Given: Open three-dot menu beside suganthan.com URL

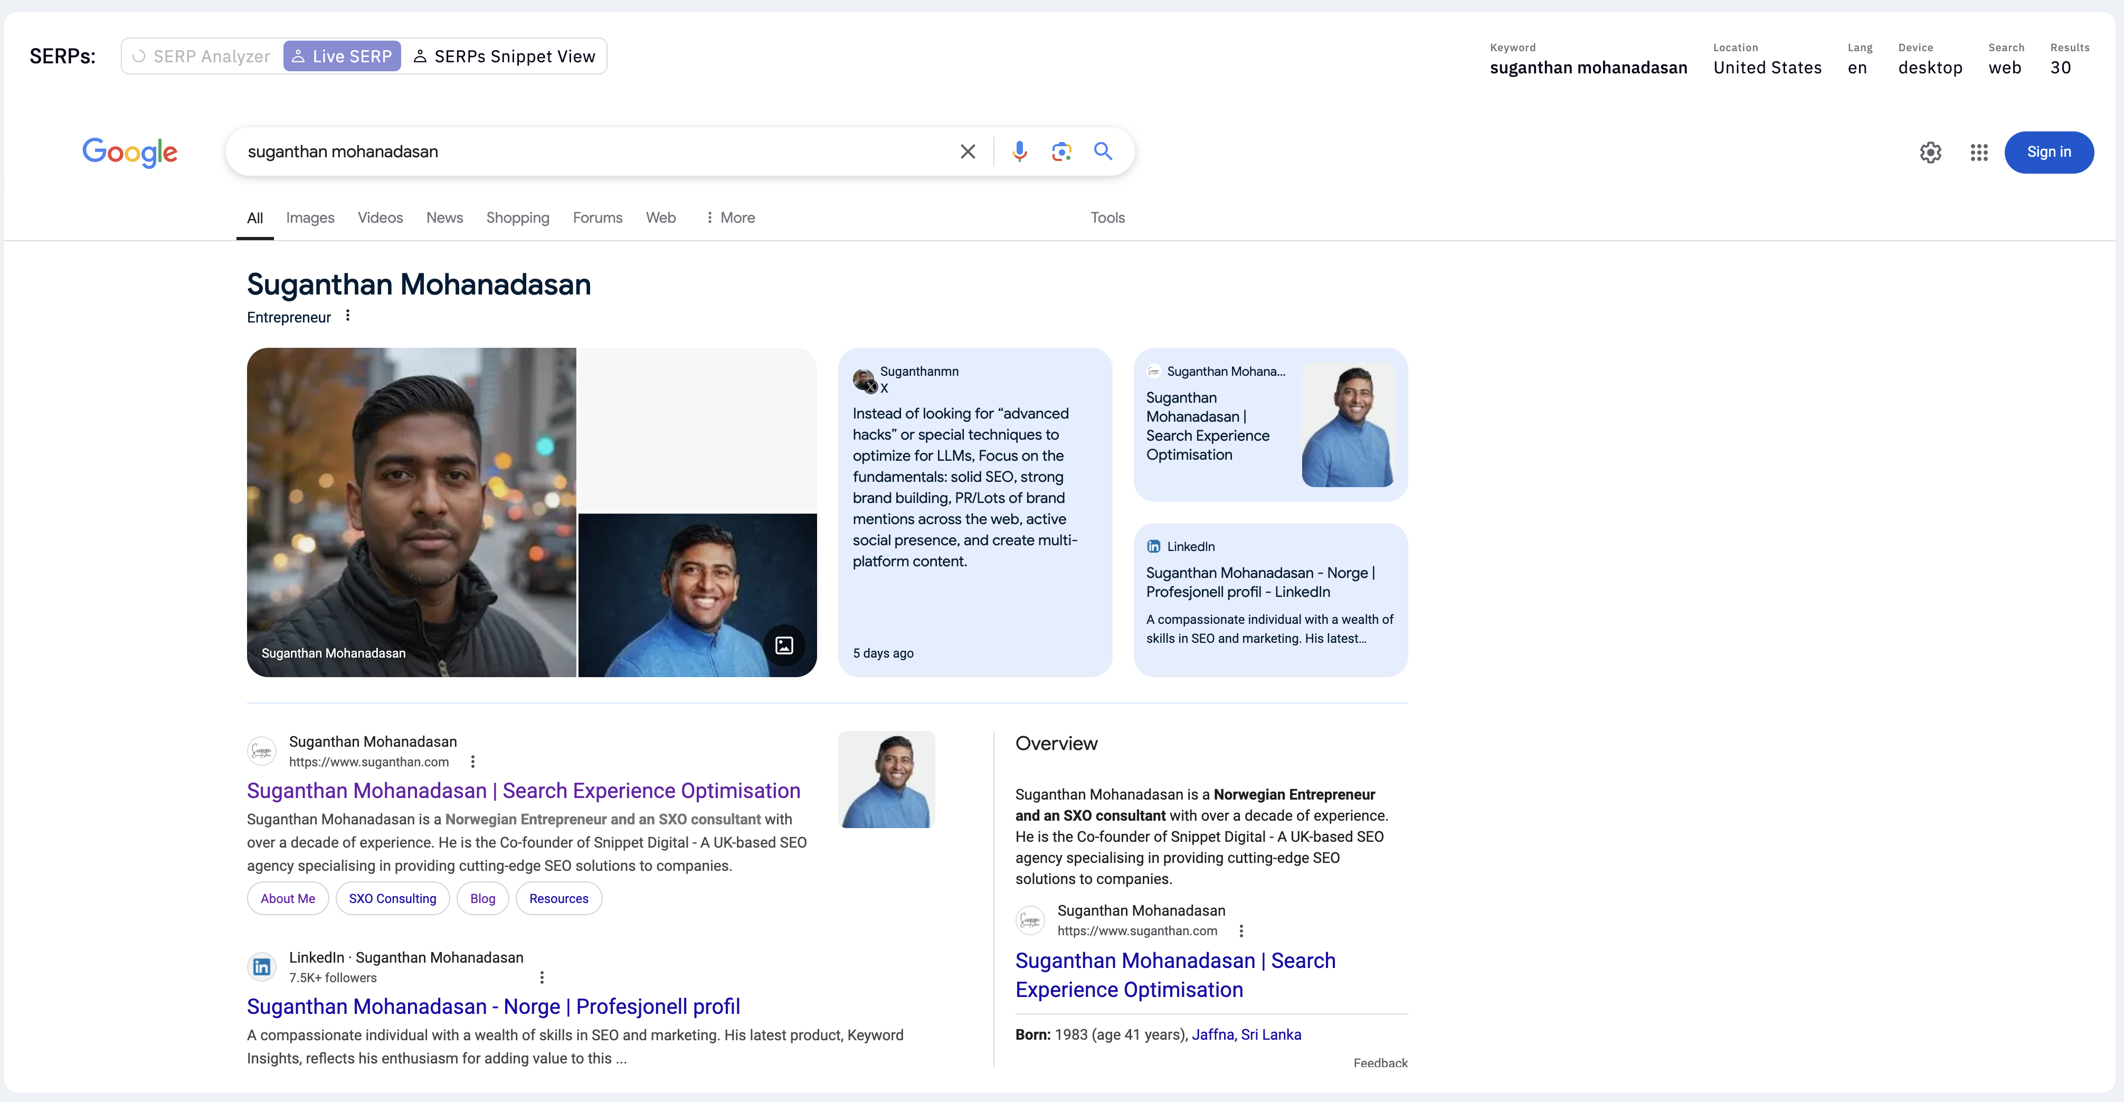Looking at the screenshot, I should coord(472,762).
